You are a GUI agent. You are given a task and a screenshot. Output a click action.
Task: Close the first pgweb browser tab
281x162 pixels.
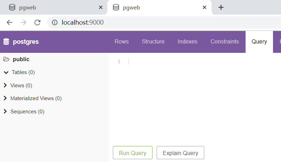[x=101, y=7]
